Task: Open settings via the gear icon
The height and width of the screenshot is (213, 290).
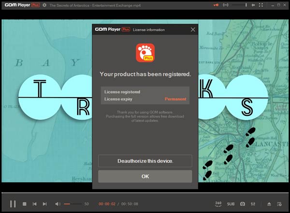Action: click(44, 5)
